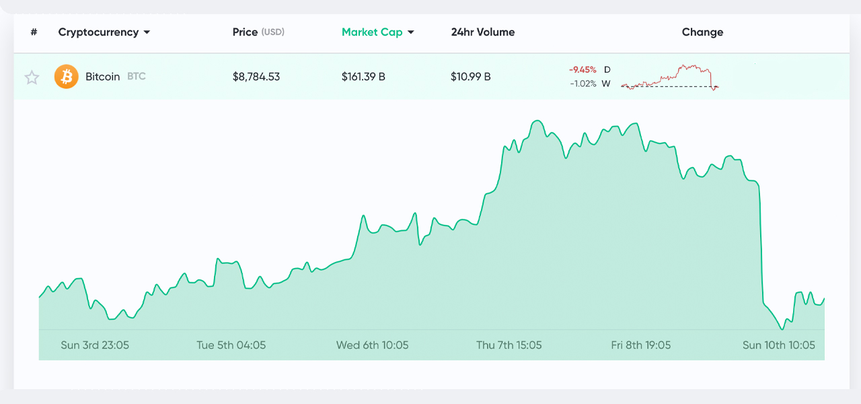This screenshot has height=404, width=861.
Task: Select the $8,784.53 price value
Action: pos(256,77)
